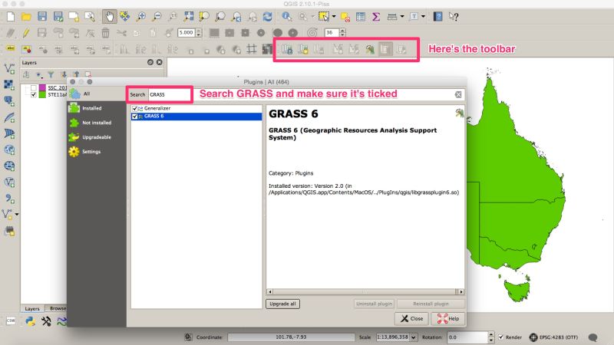Expand the New Shapefile Layer sidebar dropdown
Screen dimensions: 614x345
[x=16, y=215]
